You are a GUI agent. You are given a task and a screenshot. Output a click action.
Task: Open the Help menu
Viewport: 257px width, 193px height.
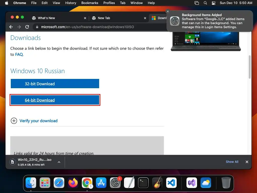pos(151,3)
